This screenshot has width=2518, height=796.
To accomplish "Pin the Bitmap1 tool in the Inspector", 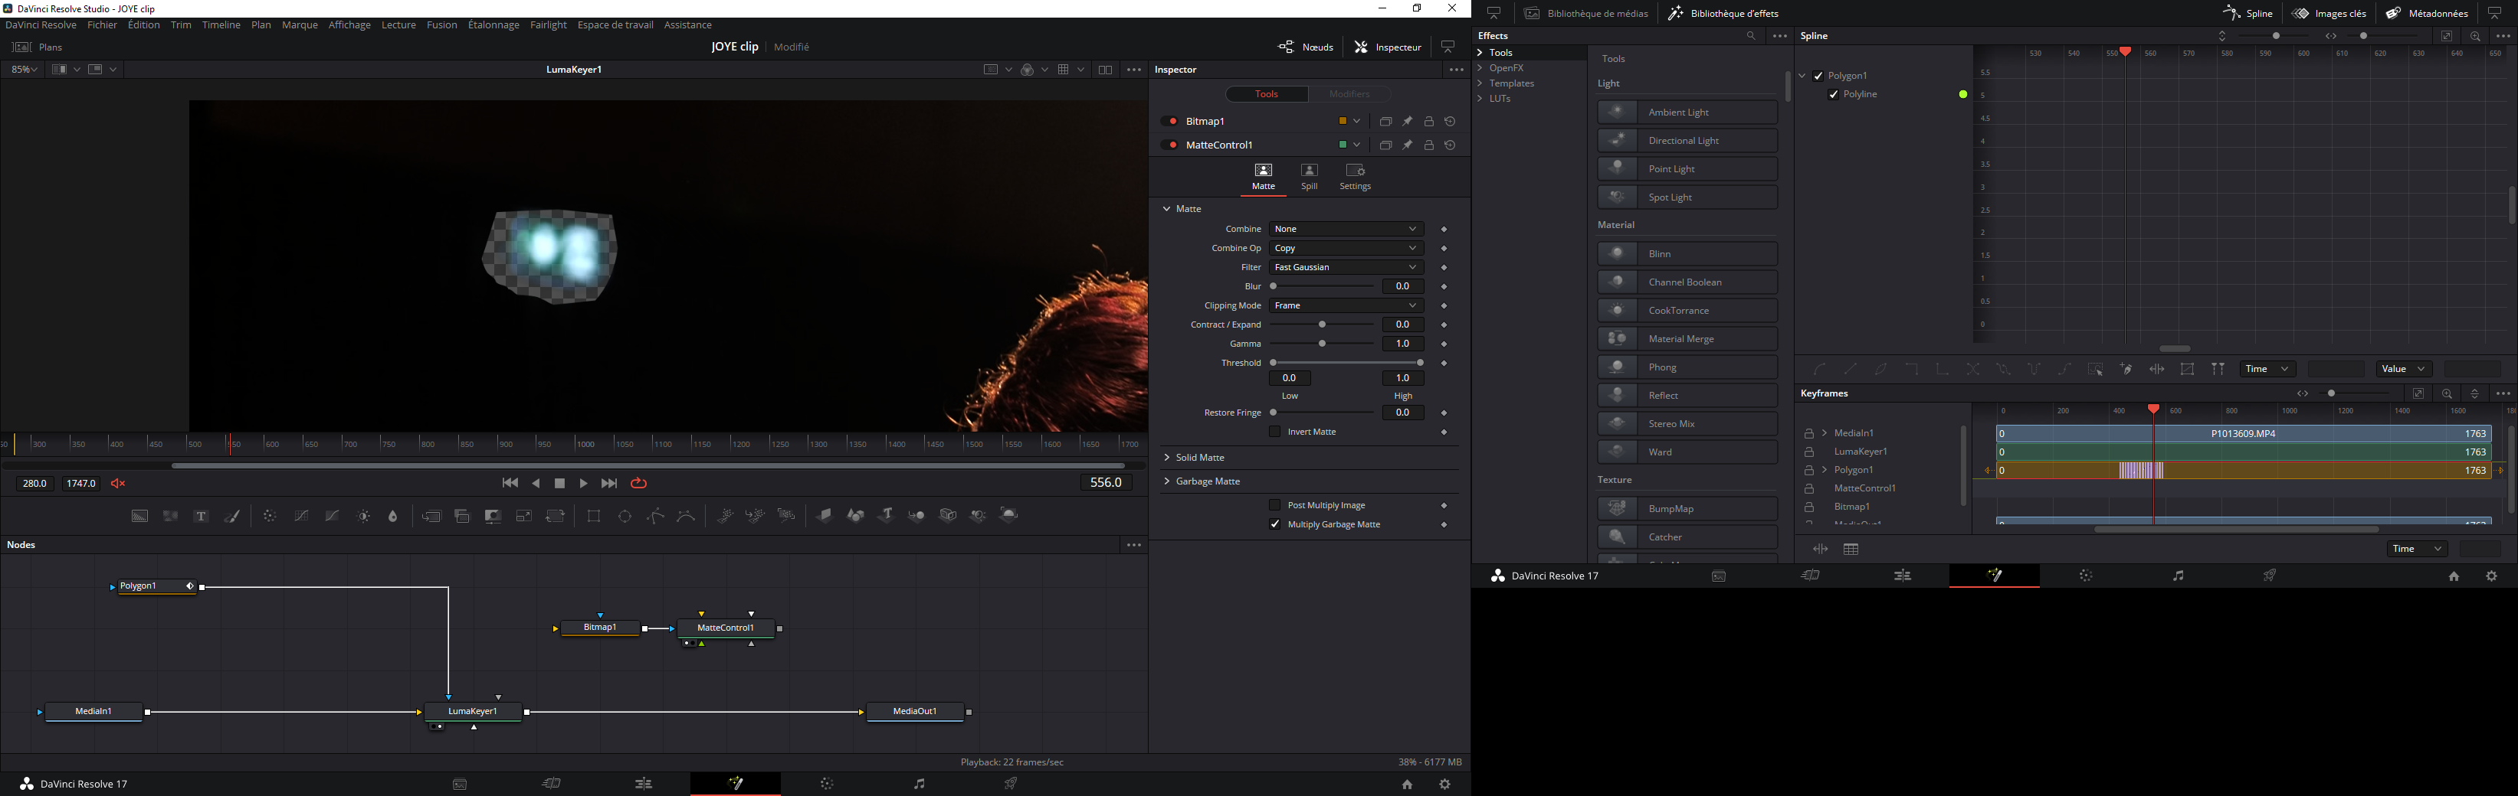I will pyautogui.click(x=1408, y=121).
